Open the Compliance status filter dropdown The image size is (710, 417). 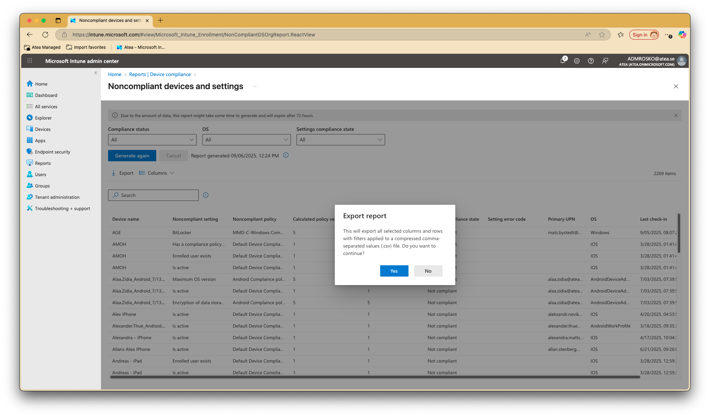click(152, 139)
